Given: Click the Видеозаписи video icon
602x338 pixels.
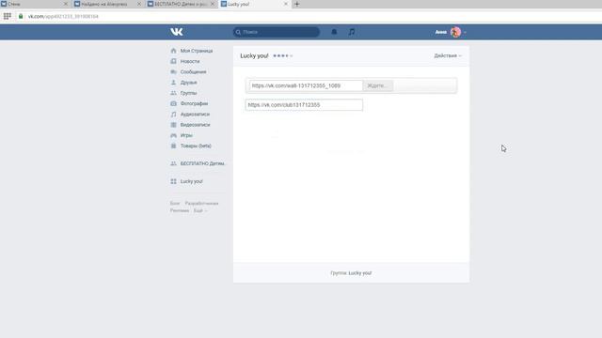Looking at the screenshot, I should (173, 125).
